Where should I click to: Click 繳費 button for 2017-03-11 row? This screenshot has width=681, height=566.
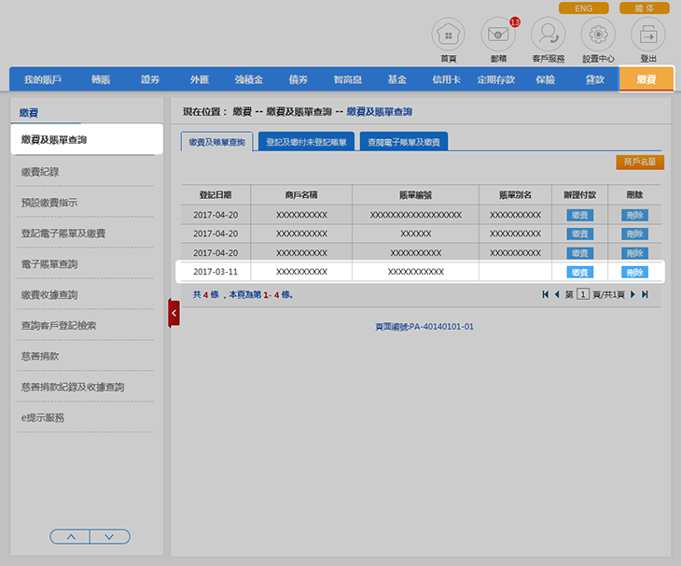click(580, 272)
